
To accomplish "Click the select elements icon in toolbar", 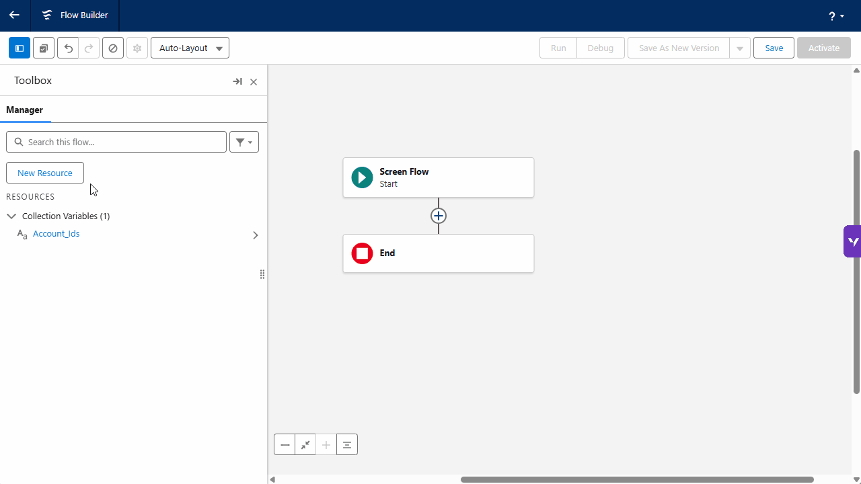I will pos(44,48).
